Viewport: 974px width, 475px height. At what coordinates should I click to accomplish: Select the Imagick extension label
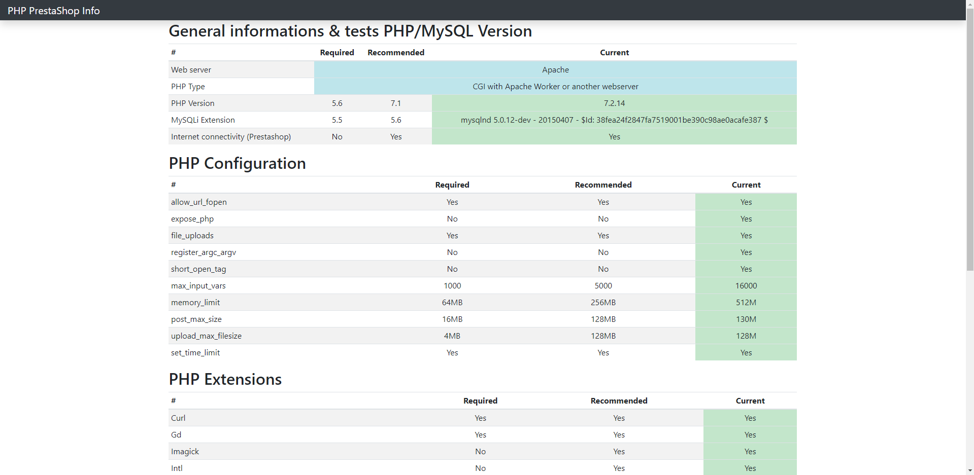(x=185, y=451)
